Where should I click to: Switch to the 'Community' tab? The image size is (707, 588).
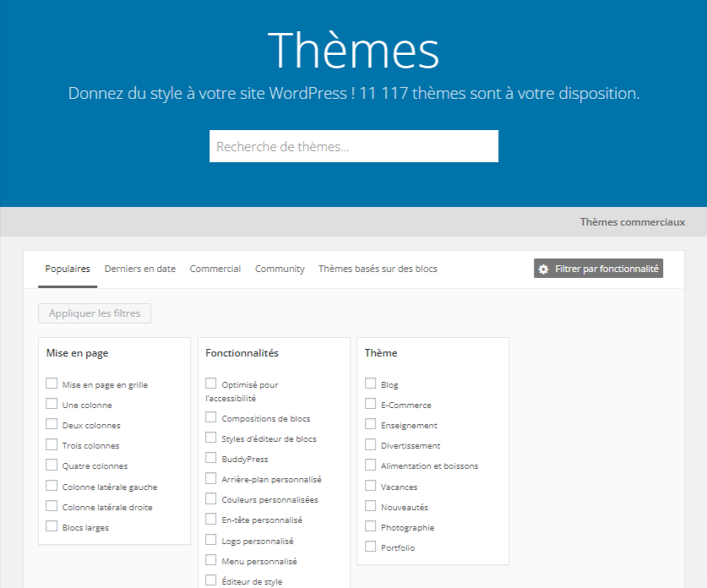point(280,268)
